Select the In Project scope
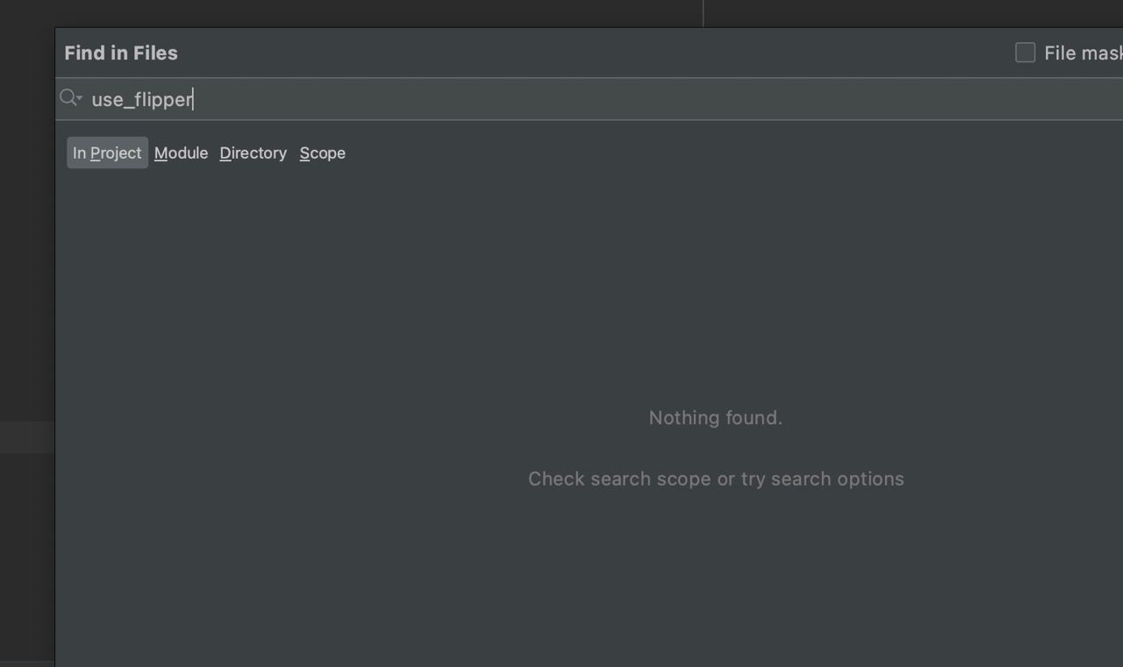Image resolution: width=1123 pixels, height=667 pixels. tap(107, 153)
